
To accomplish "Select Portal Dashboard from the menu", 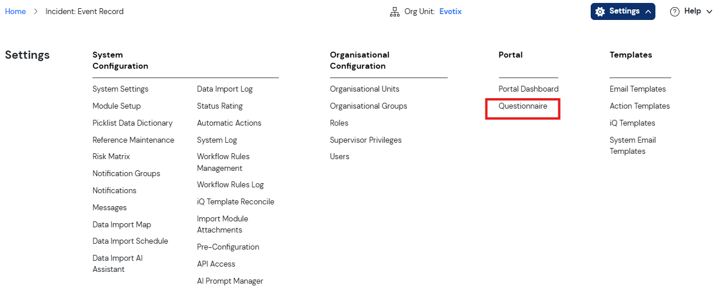I will point(528,89).
